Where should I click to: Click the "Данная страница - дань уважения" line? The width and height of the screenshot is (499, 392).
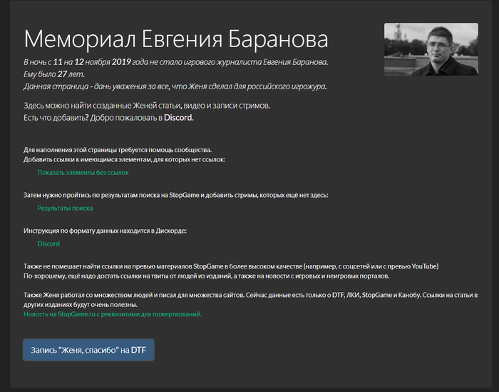(175, 86)
